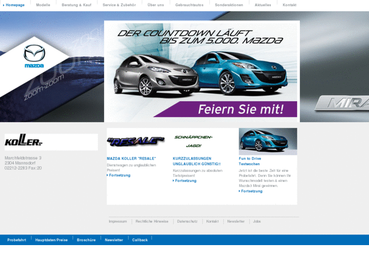Click Dienstwagen zu unglaublichen Preisen text
This screenshot has height=276, width=369.
(x=131, y=168)
